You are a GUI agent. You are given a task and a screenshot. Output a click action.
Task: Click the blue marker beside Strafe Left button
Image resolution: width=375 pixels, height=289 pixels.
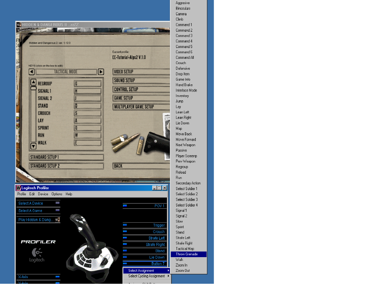point(125,238)
